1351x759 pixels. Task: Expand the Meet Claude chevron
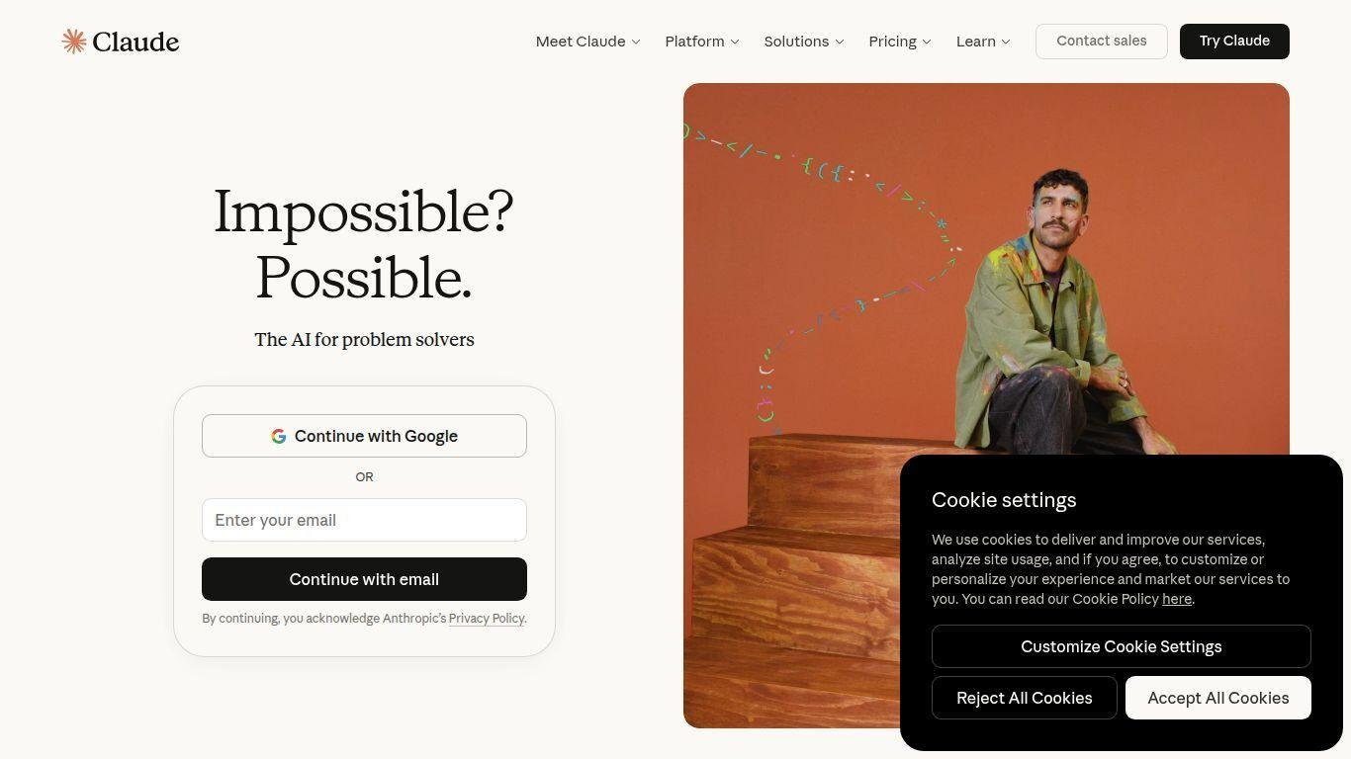pos(636,42)
